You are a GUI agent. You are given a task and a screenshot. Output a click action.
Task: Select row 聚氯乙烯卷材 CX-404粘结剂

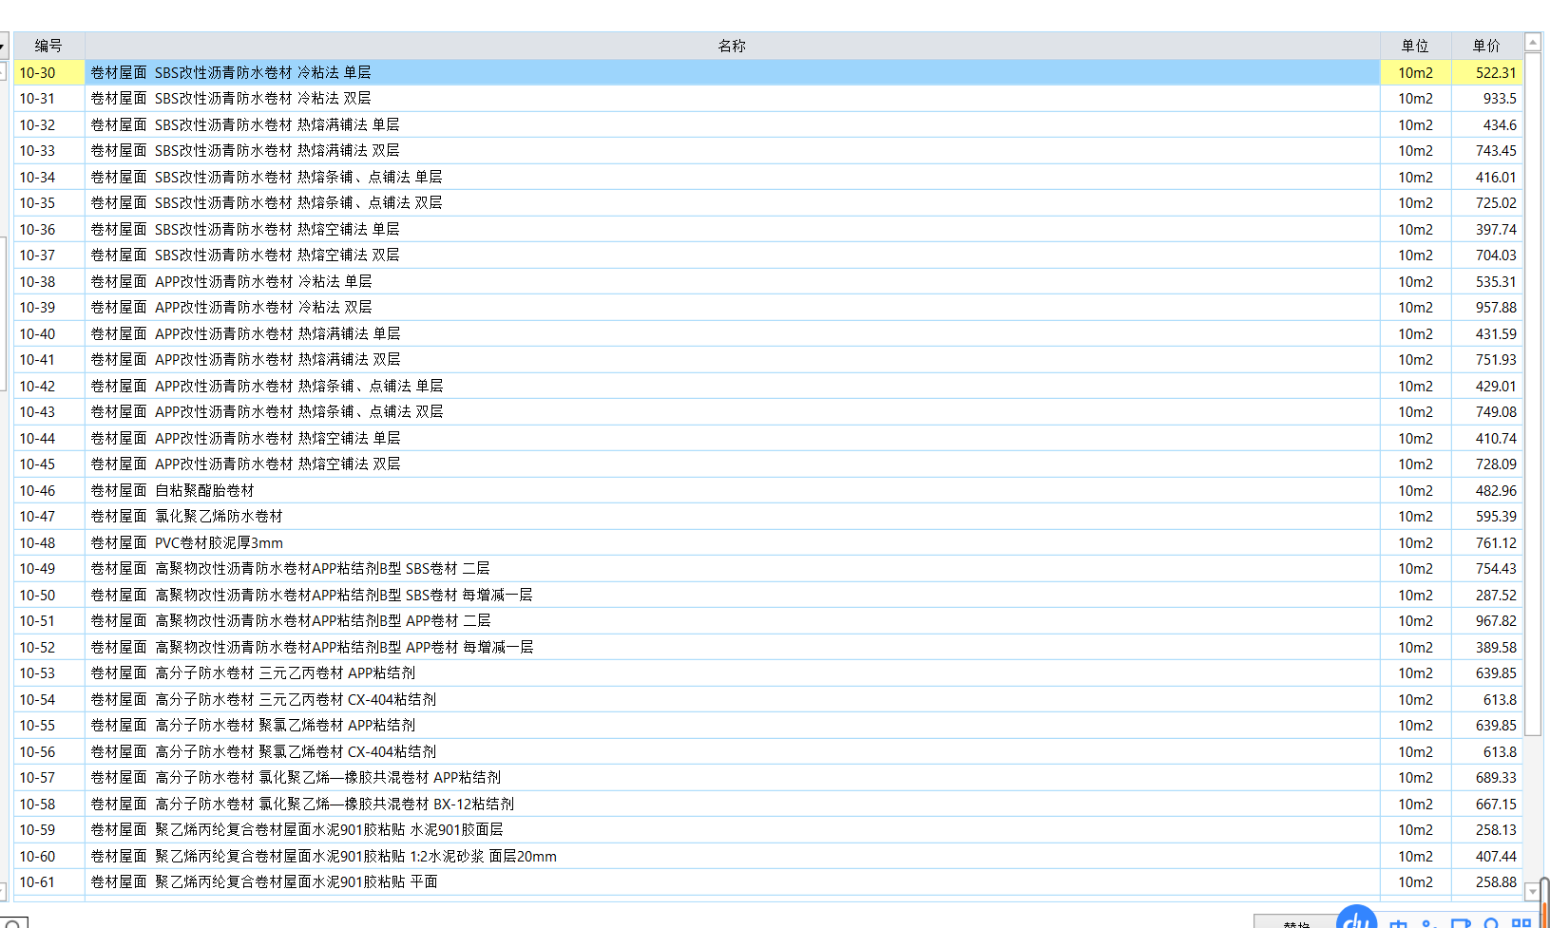[732, 751]
